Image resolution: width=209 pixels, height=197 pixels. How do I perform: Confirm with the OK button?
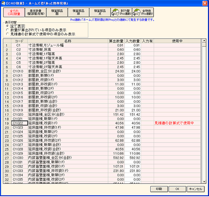point(177,189)
